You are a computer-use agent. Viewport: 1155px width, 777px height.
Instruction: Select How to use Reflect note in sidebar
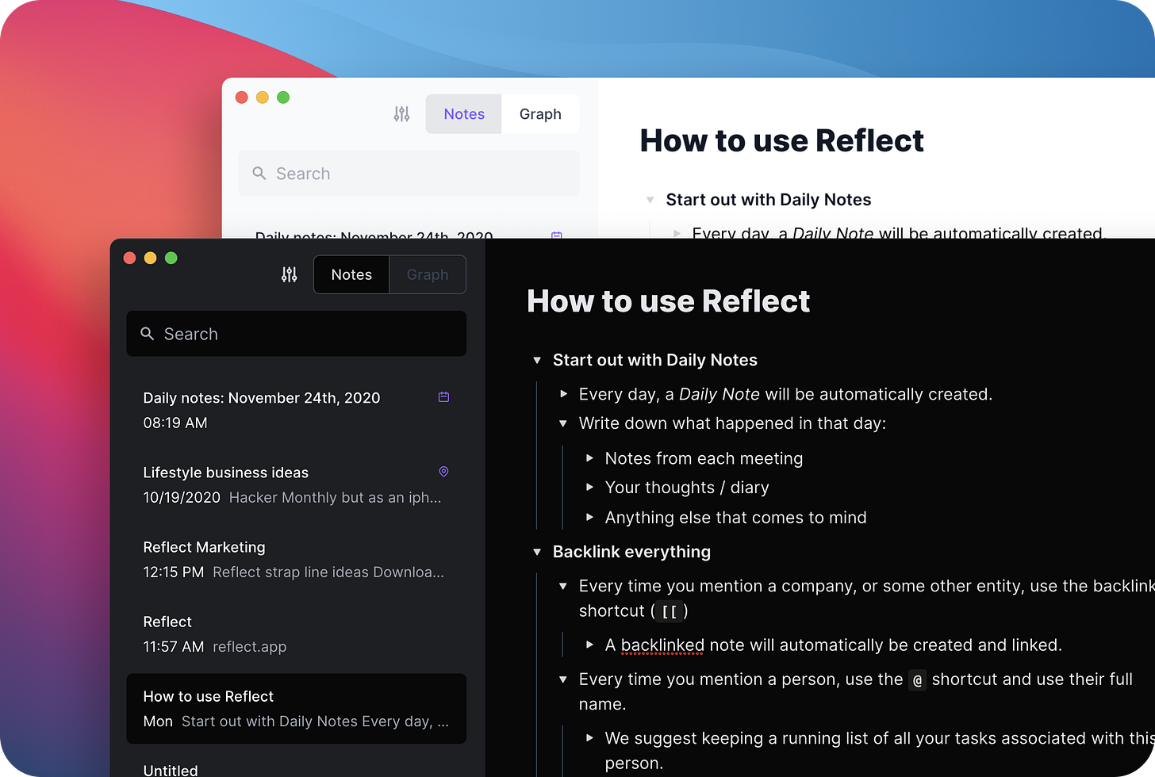[x=297, y=709]
